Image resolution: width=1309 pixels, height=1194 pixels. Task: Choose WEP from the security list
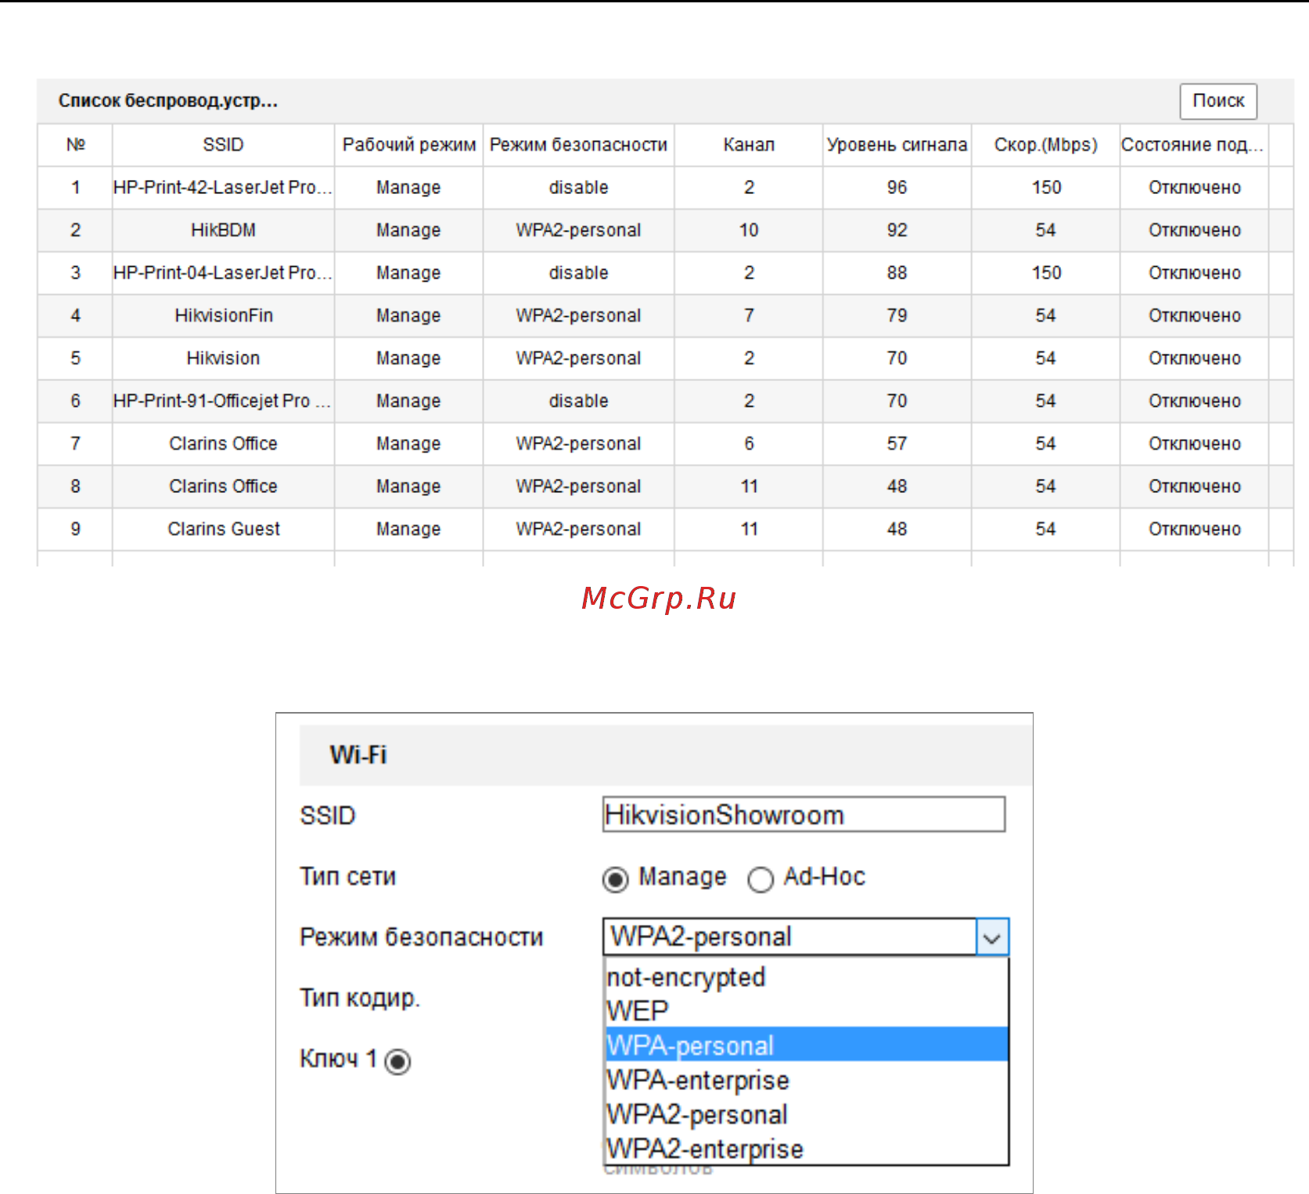click(807, 1011)
